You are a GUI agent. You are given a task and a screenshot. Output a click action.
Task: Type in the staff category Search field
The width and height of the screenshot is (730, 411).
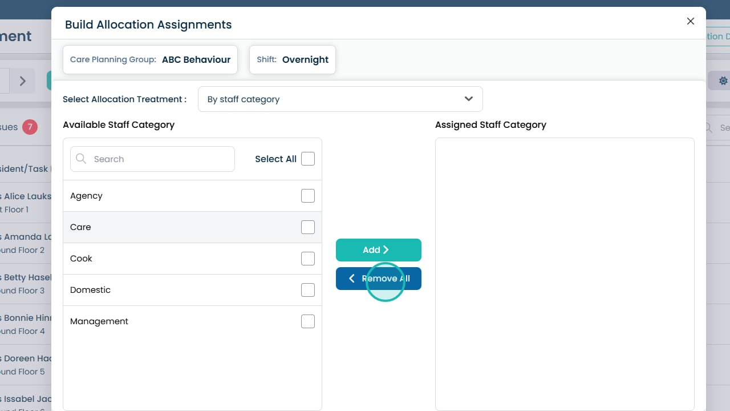click(160, 159)
